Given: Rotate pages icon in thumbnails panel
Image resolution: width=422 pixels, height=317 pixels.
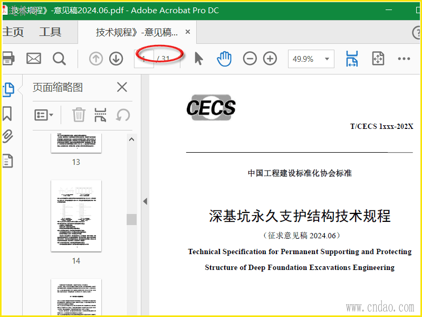Looking at the screenshot, I should tap(123, 115).
